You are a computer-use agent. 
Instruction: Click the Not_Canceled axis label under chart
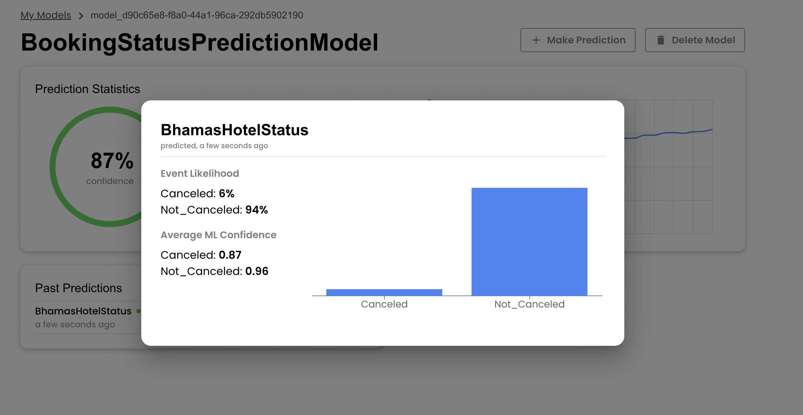coord(529,304)
